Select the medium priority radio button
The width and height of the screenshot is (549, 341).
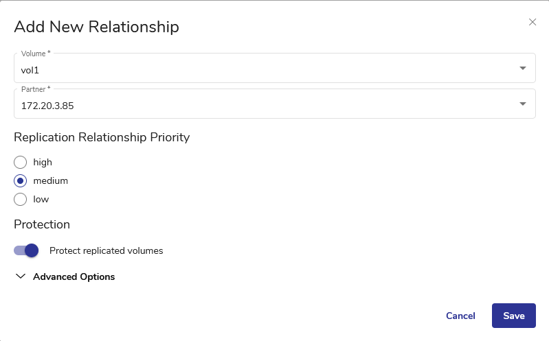click(21, 181)
